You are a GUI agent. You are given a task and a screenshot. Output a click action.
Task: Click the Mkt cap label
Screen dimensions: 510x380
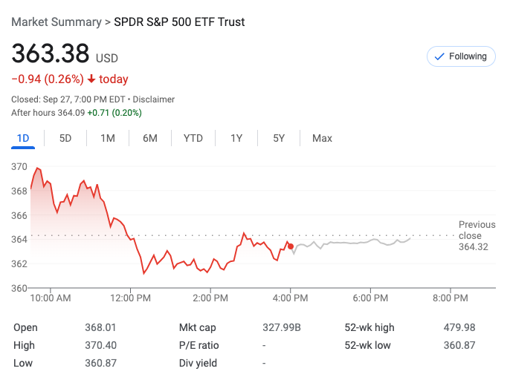(198, 327)
